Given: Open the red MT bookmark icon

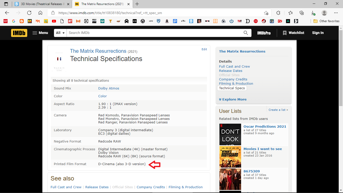Looking at the screenshot, I should pos(70,21).
